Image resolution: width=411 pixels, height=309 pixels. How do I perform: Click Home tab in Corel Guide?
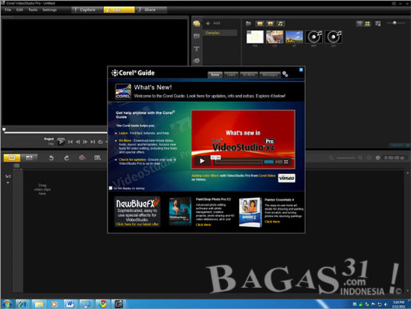coord(215,75)
